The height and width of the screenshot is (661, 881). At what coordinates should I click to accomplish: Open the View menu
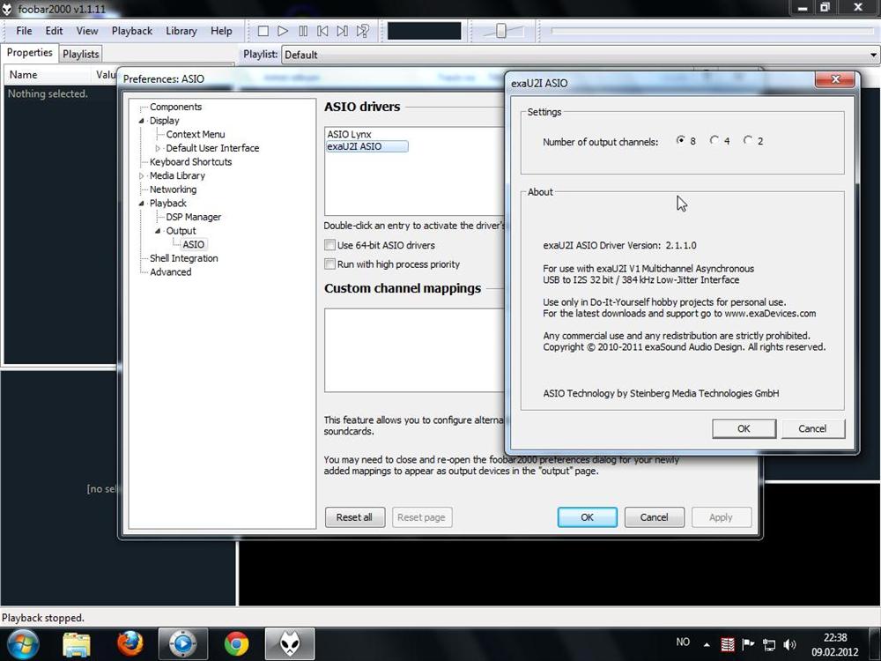[87, 31]
